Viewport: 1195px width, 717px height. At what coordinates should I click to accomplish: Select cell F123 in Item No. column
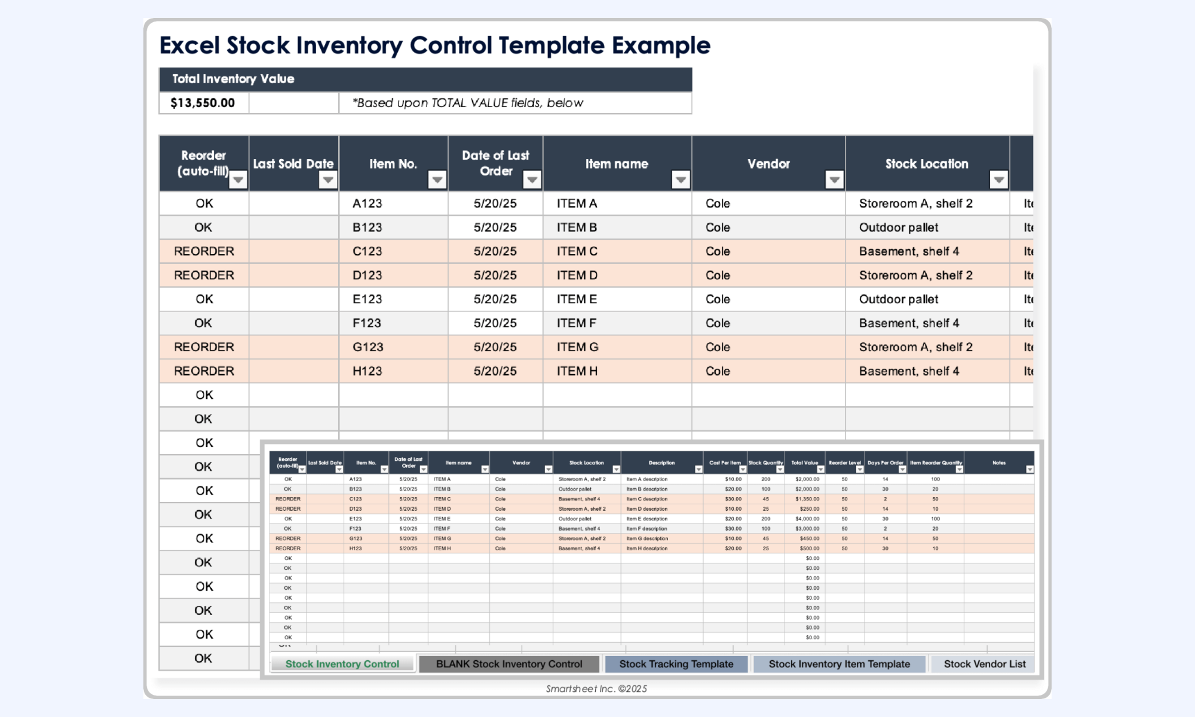tap(393, 323)
